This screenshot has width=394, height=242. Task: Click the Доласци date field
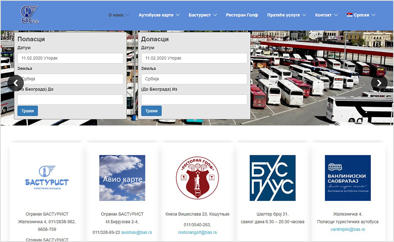194,58
